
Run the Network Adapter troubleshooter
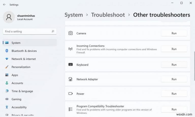pyautogui.click(x=174, y=79)
